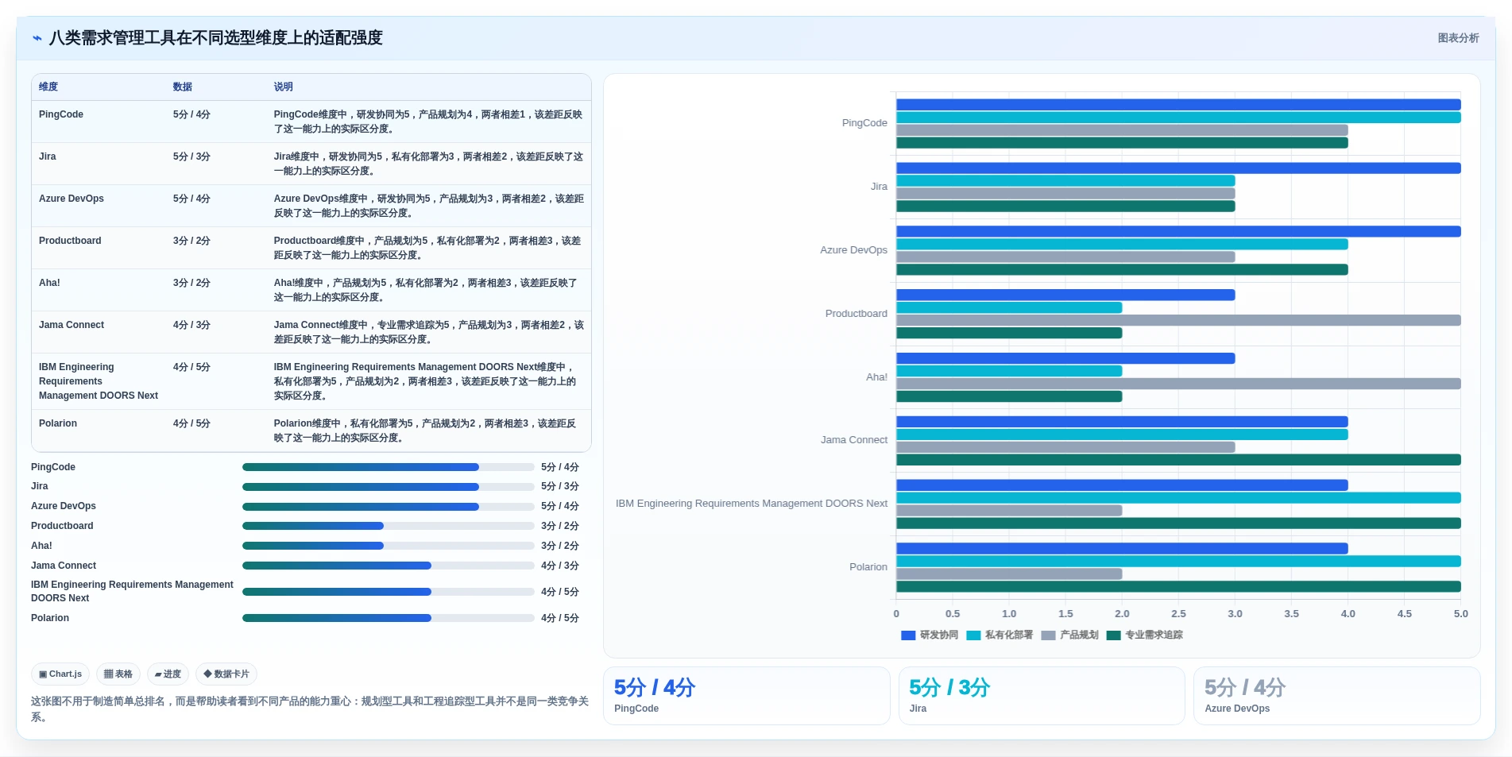
Task: Open the Azure DevOps 5分 / 4分 data card
Action: 1337,696
